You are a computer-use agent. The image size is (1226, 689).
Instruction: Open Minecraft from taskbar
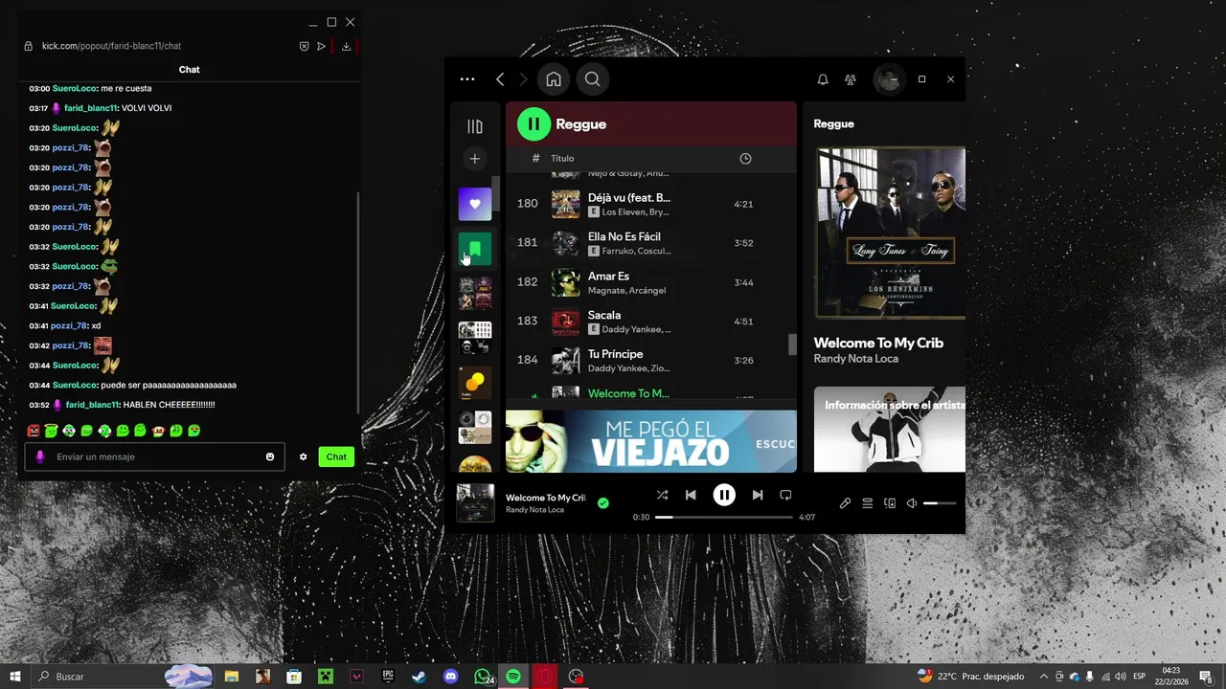pos(325,677)
